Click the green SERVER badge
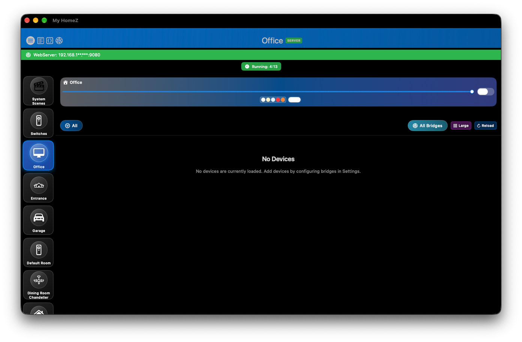This screenshot has height=342, width=522. (294, 40)
